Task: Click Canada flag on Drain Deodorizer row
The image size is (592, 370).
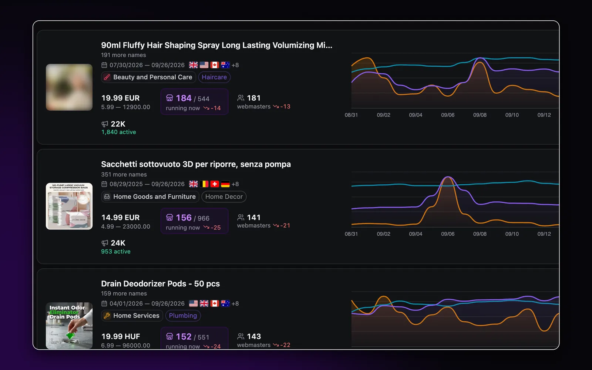Action: pyautogui.click(x=215, y=303)
